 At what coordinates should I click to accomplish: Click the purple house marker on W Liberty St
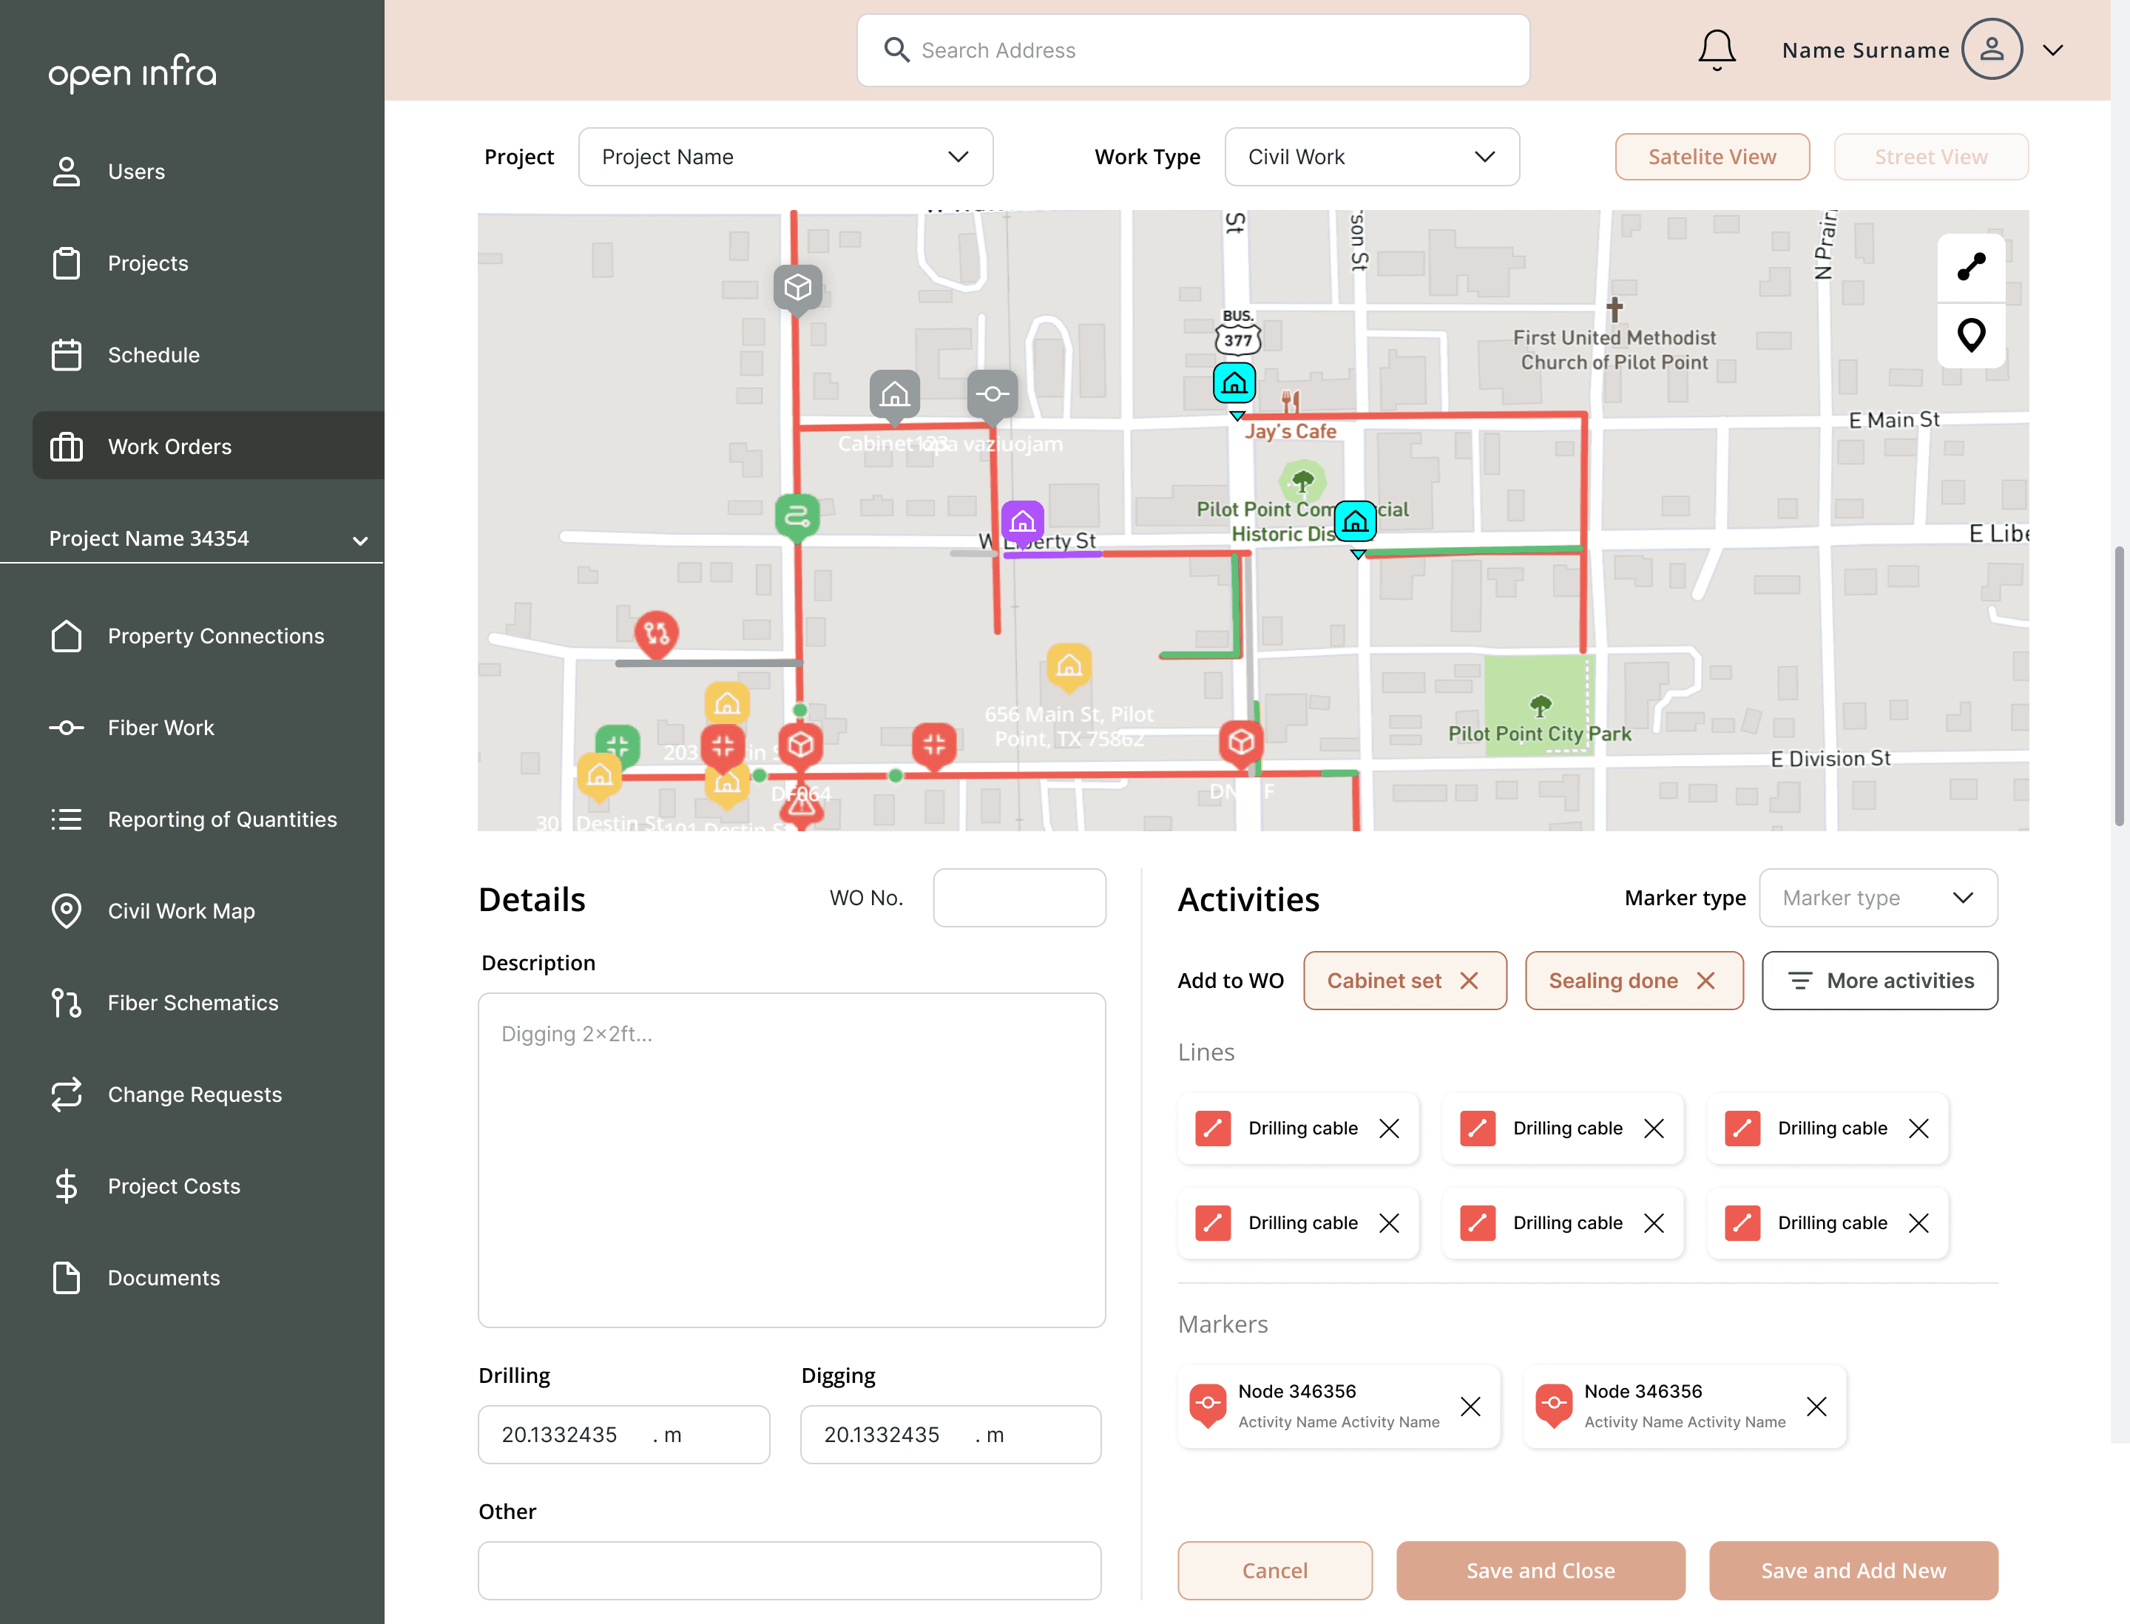[1023, 524]
